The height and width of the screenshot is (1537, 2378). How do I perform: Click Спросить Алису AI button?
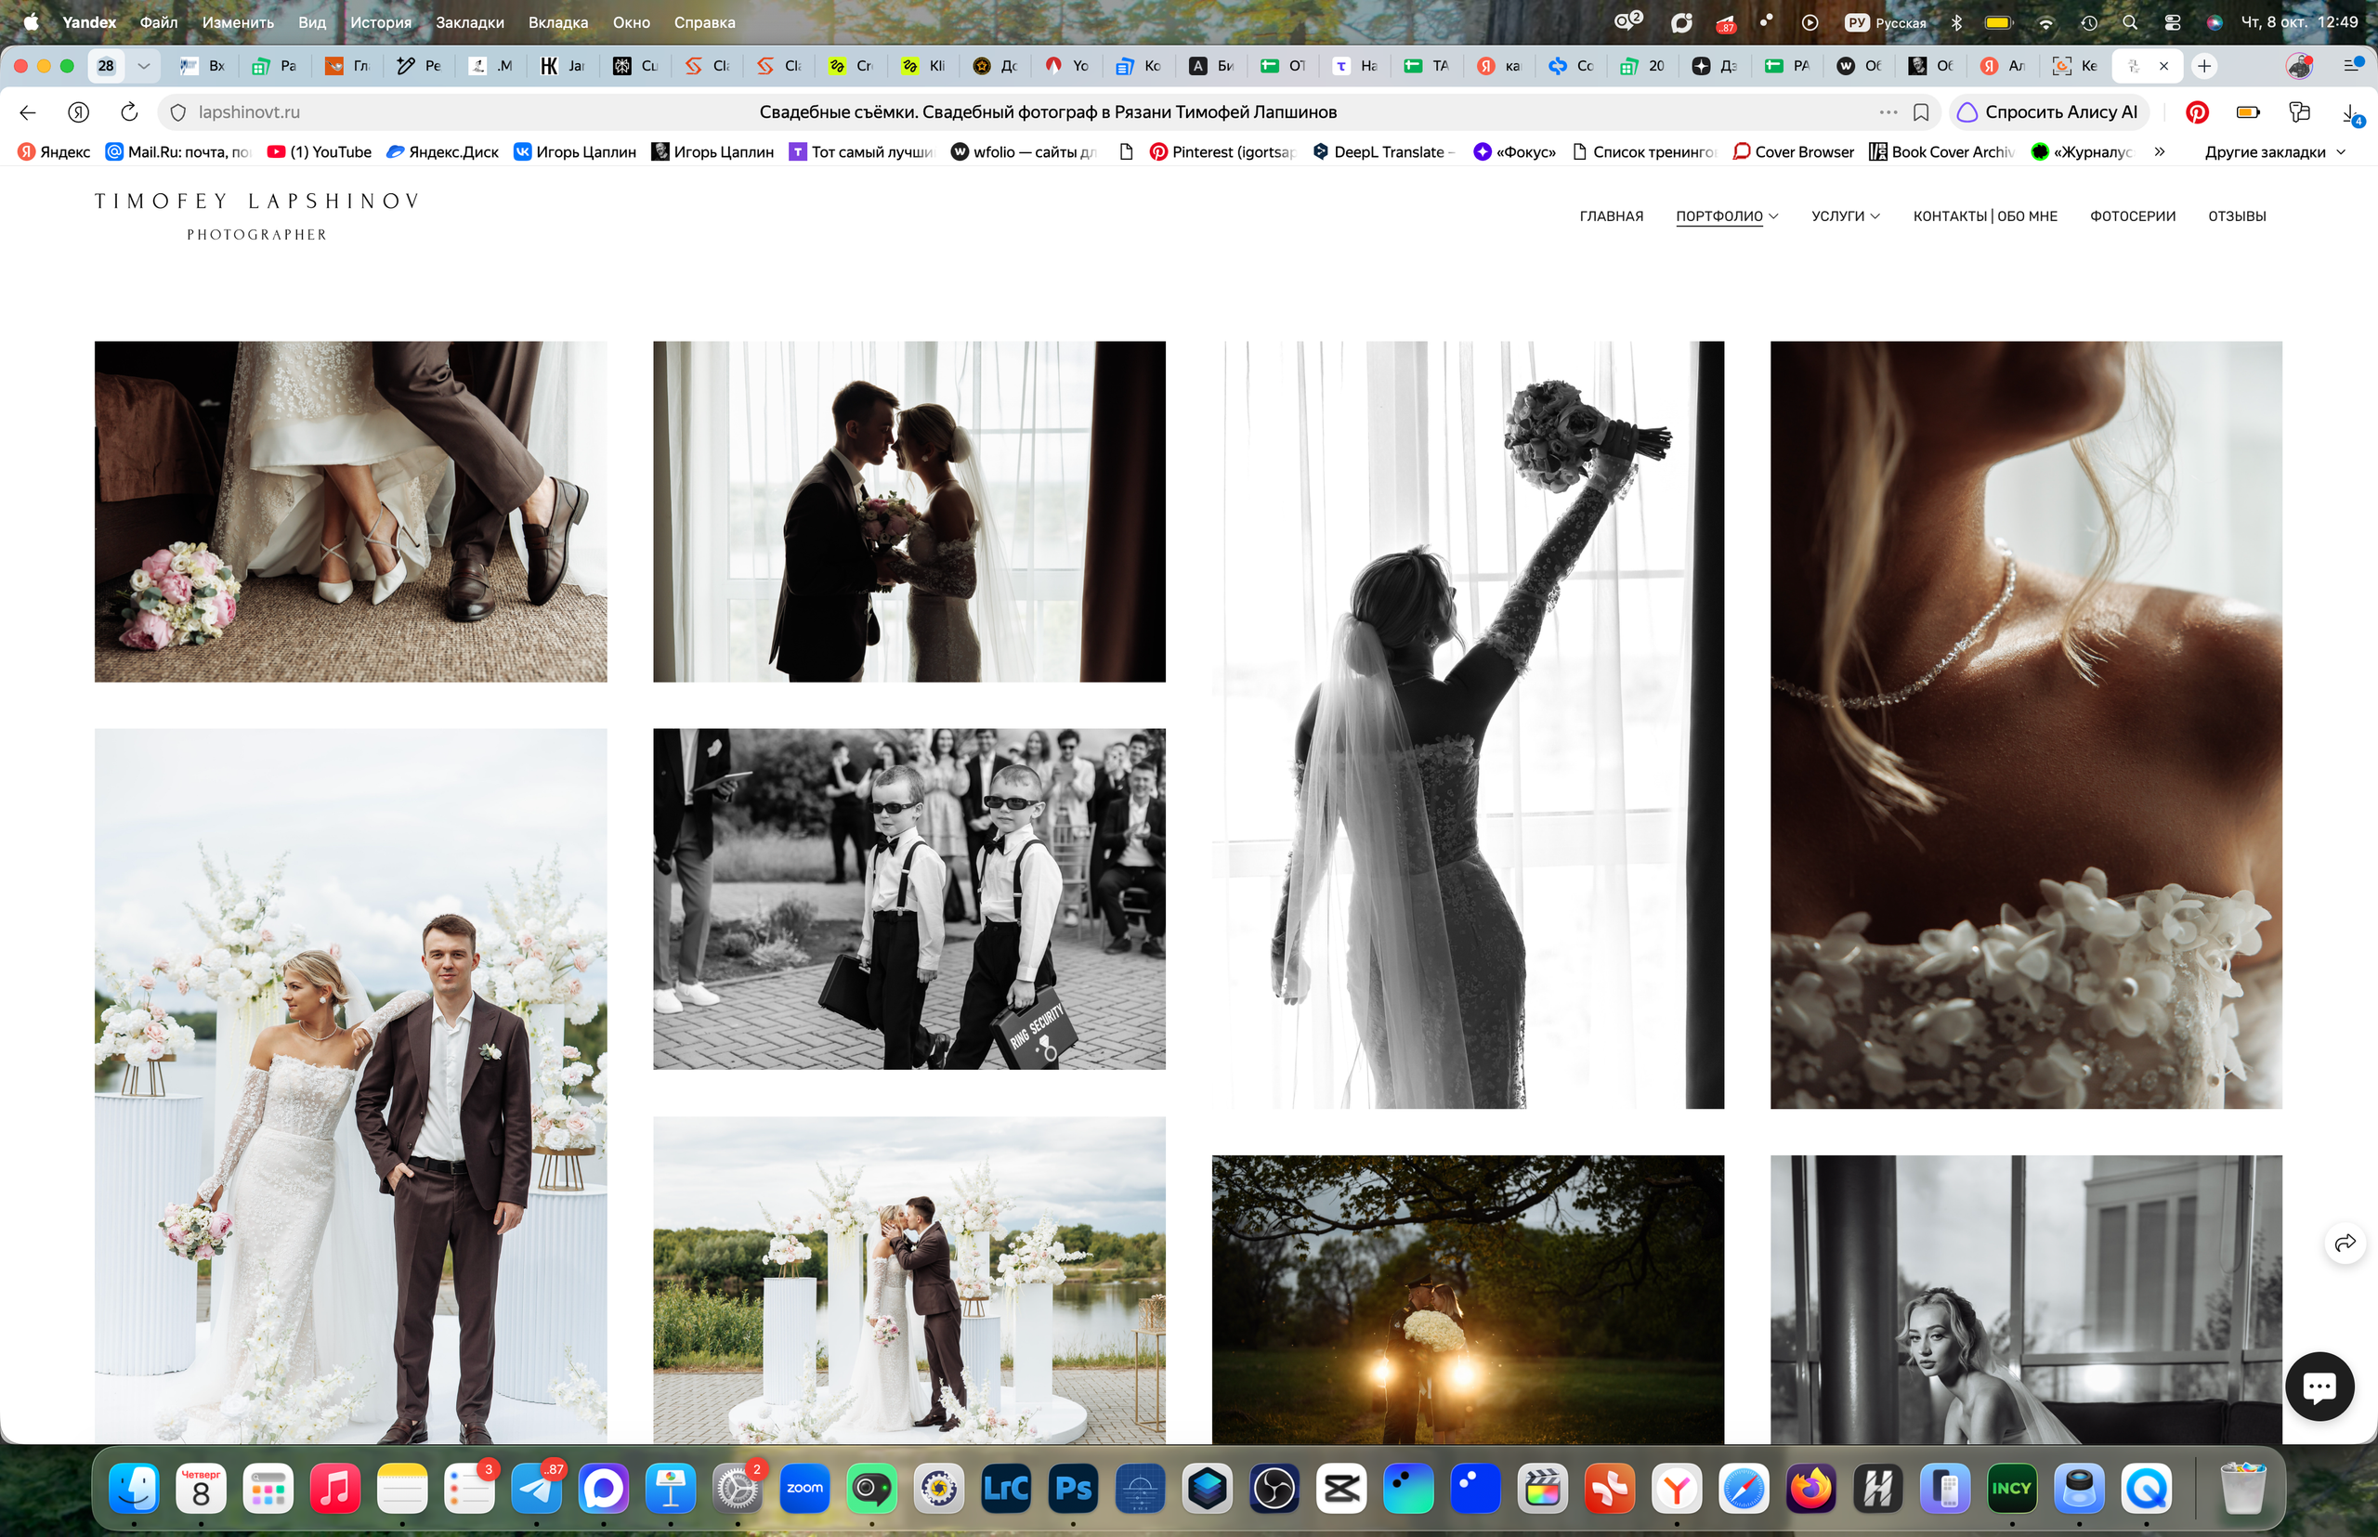point(2047,111)
